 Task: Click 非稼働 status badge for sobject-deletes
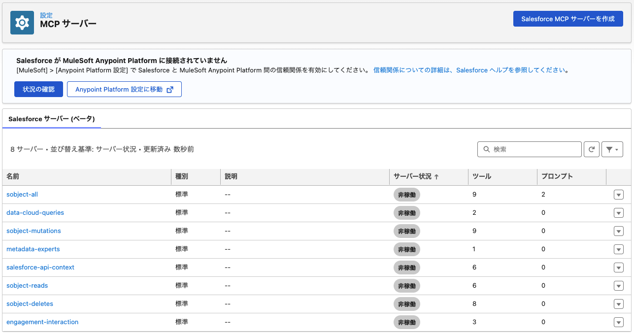pos(407,304)
